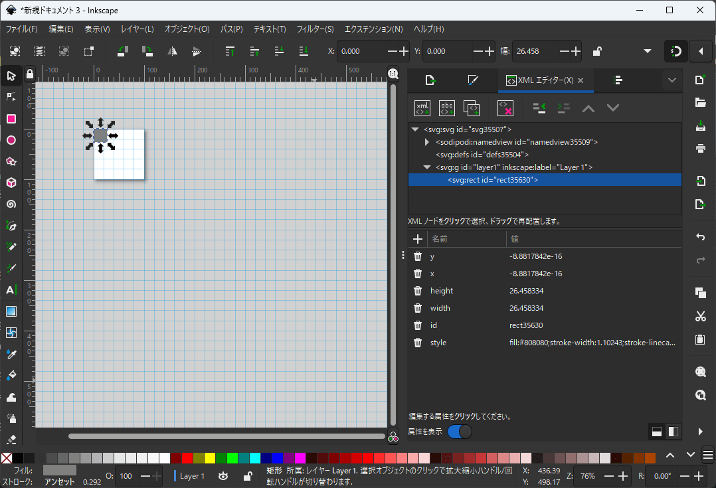Expand the sodipodi:namedview node

pyautogui.click(x=427, y=142)
